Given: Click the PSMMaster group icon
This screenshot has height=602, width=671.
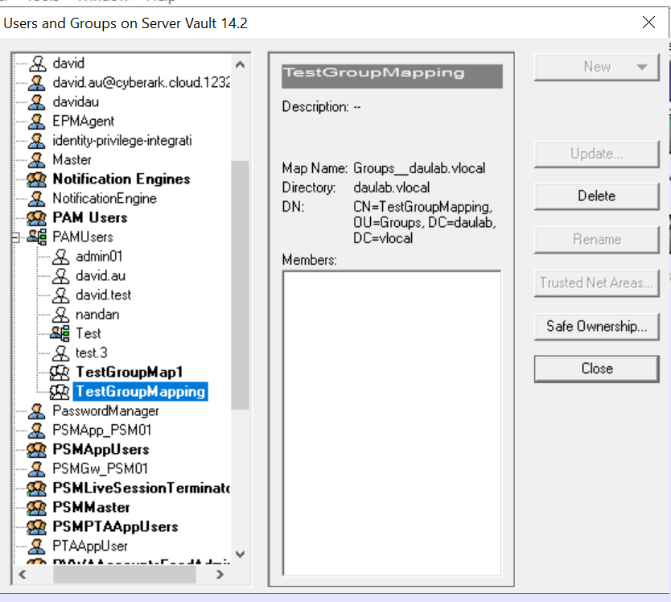Looking at the screenshot, I should (37, 507).
